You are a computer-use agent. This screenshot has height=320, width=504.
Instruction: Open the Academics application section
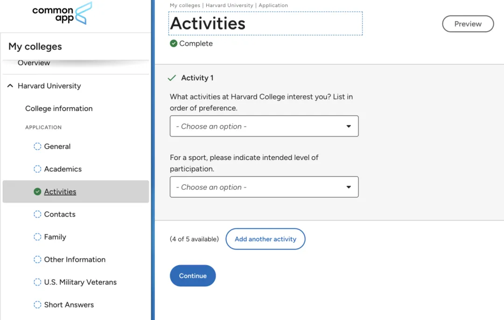point(63,169)
